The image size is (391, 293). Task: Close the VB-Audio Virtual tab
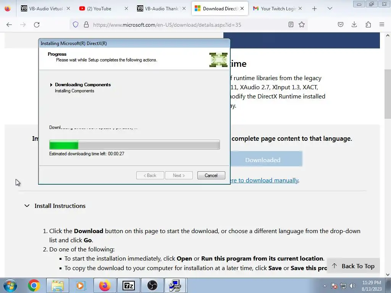[68, 8]
